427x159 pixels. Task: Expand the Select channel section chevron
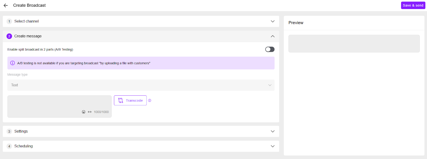272,21
